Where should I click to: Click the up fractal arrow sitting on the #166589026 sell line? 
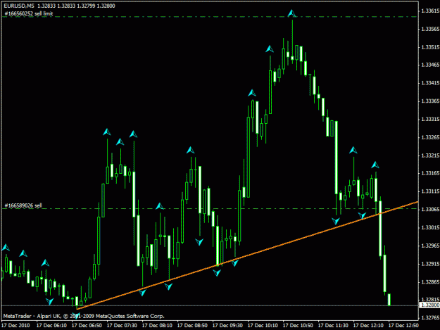click(x=160, y=206)
